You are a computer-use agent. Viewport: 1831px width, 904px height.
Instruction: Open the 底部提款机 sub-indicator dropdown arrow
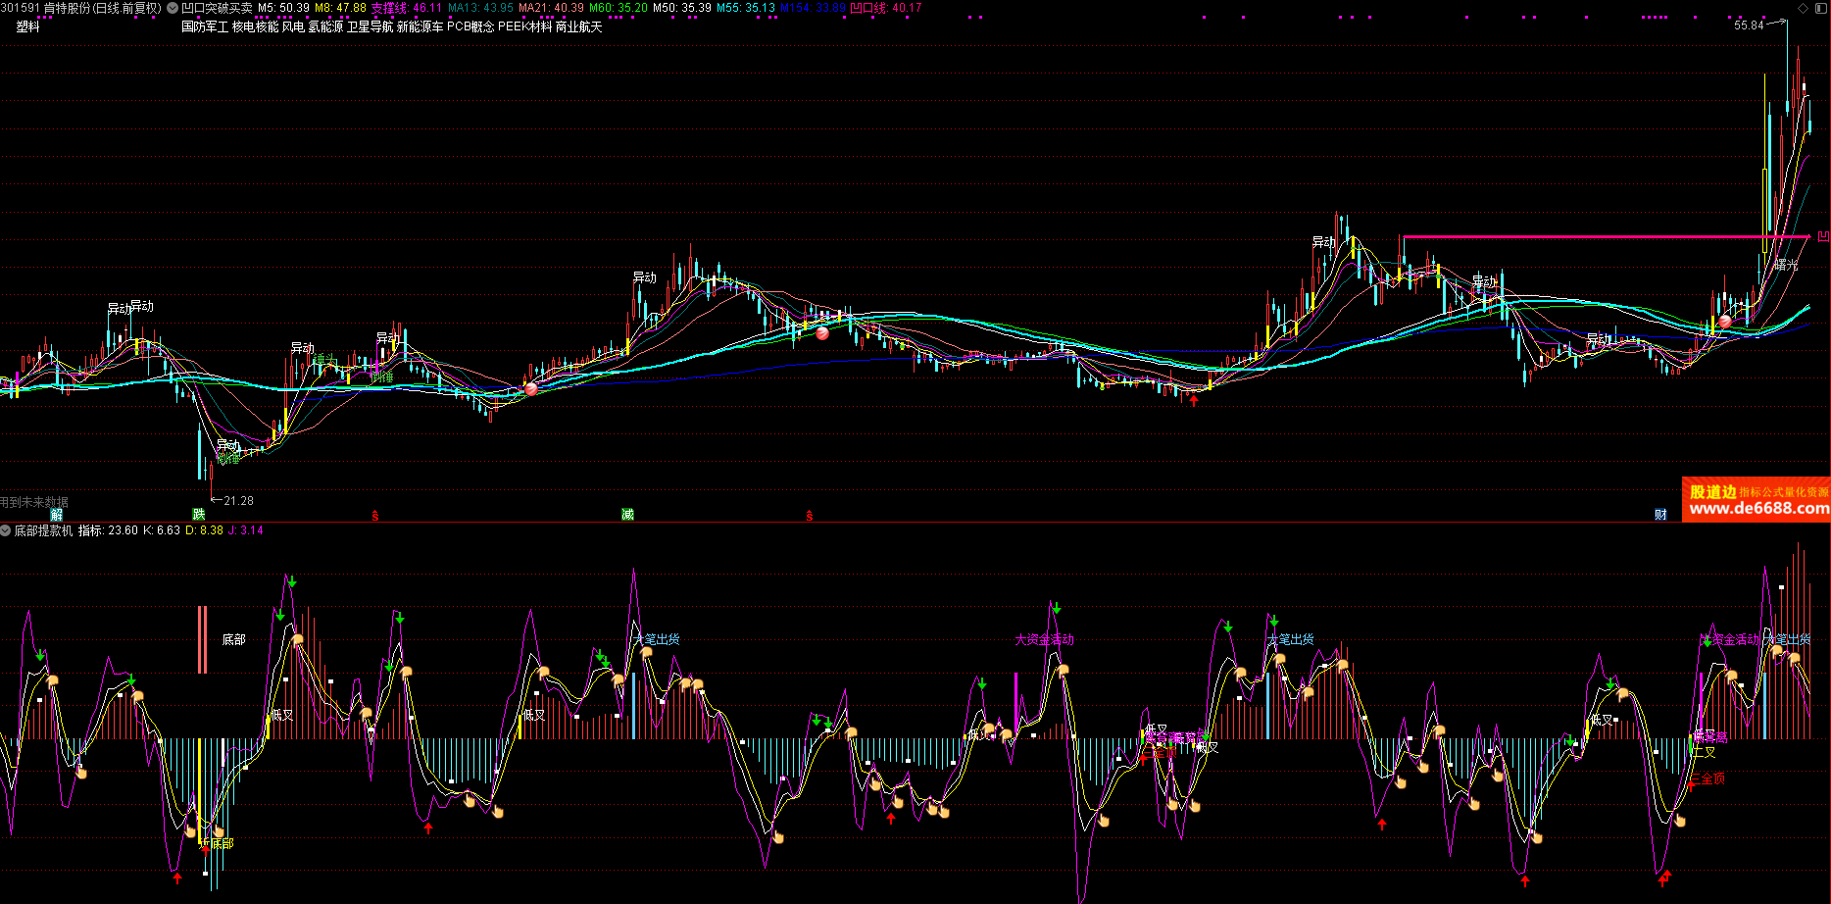6,530
